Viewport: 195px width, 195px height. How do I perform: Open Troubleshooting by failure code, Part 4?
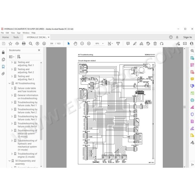(x=28, y=125)
